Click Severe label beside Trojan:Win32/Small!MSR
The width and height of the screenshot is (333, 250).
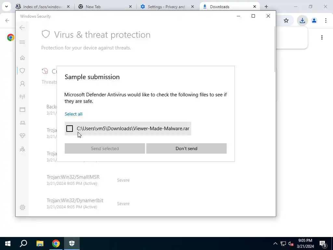click(x=123, y=180)
